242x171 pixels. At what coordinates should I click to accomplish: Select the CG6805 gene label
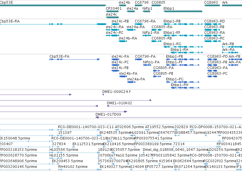(158, 3)
